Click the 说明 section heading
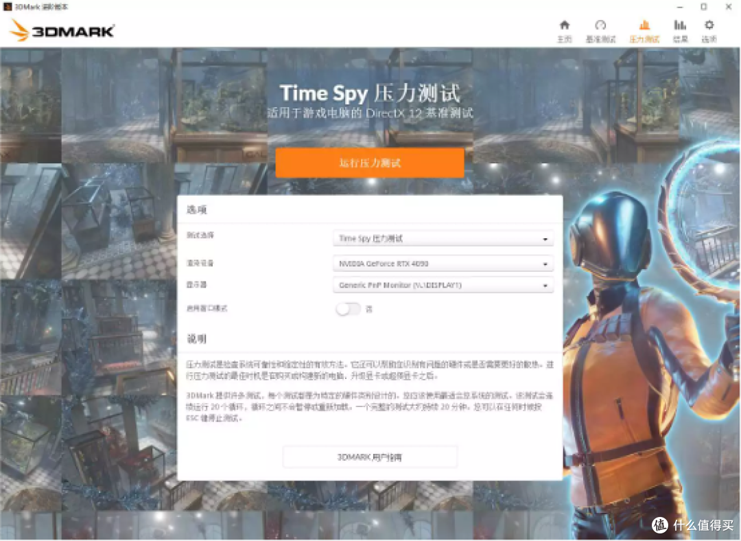Viewport: 741px width, 541px height. coord(197,338)
